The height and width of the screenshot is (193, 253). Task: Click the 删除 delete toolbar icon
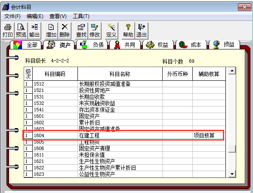[65, 31]
